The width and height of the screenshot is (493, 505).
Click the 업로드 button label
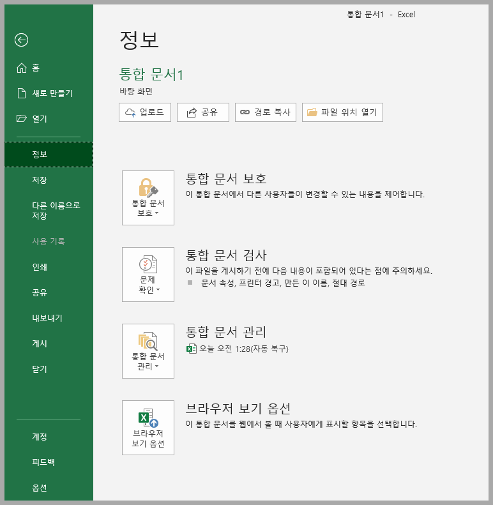click(x=152, y=112)
